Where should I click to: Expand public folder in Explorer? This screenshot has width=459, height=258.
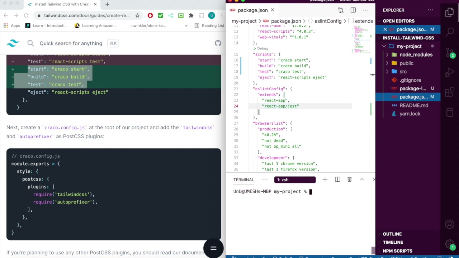tap(387, 63)
